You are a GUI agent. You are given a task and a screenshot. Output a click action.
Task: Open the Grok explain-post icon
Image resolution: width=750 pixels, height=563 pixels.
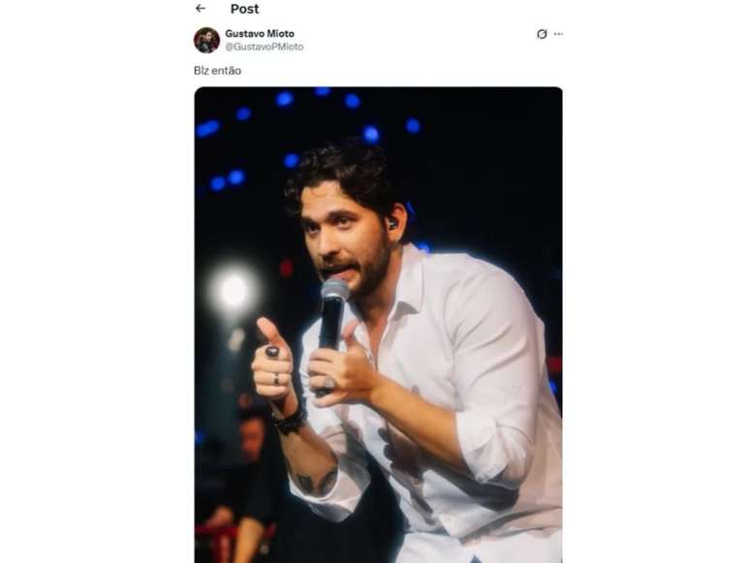pyautogui.click(x=542, y=34)
